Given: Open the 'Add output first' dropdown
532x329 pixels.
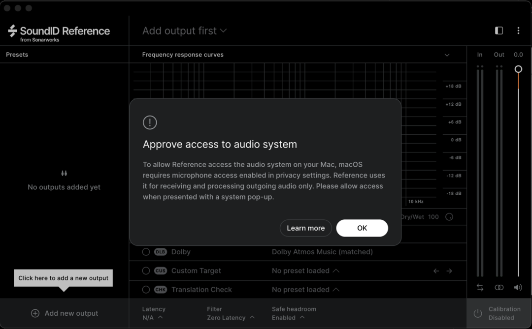Looking at the screenshot, I should pyautogui.click(x=184, y=30).
